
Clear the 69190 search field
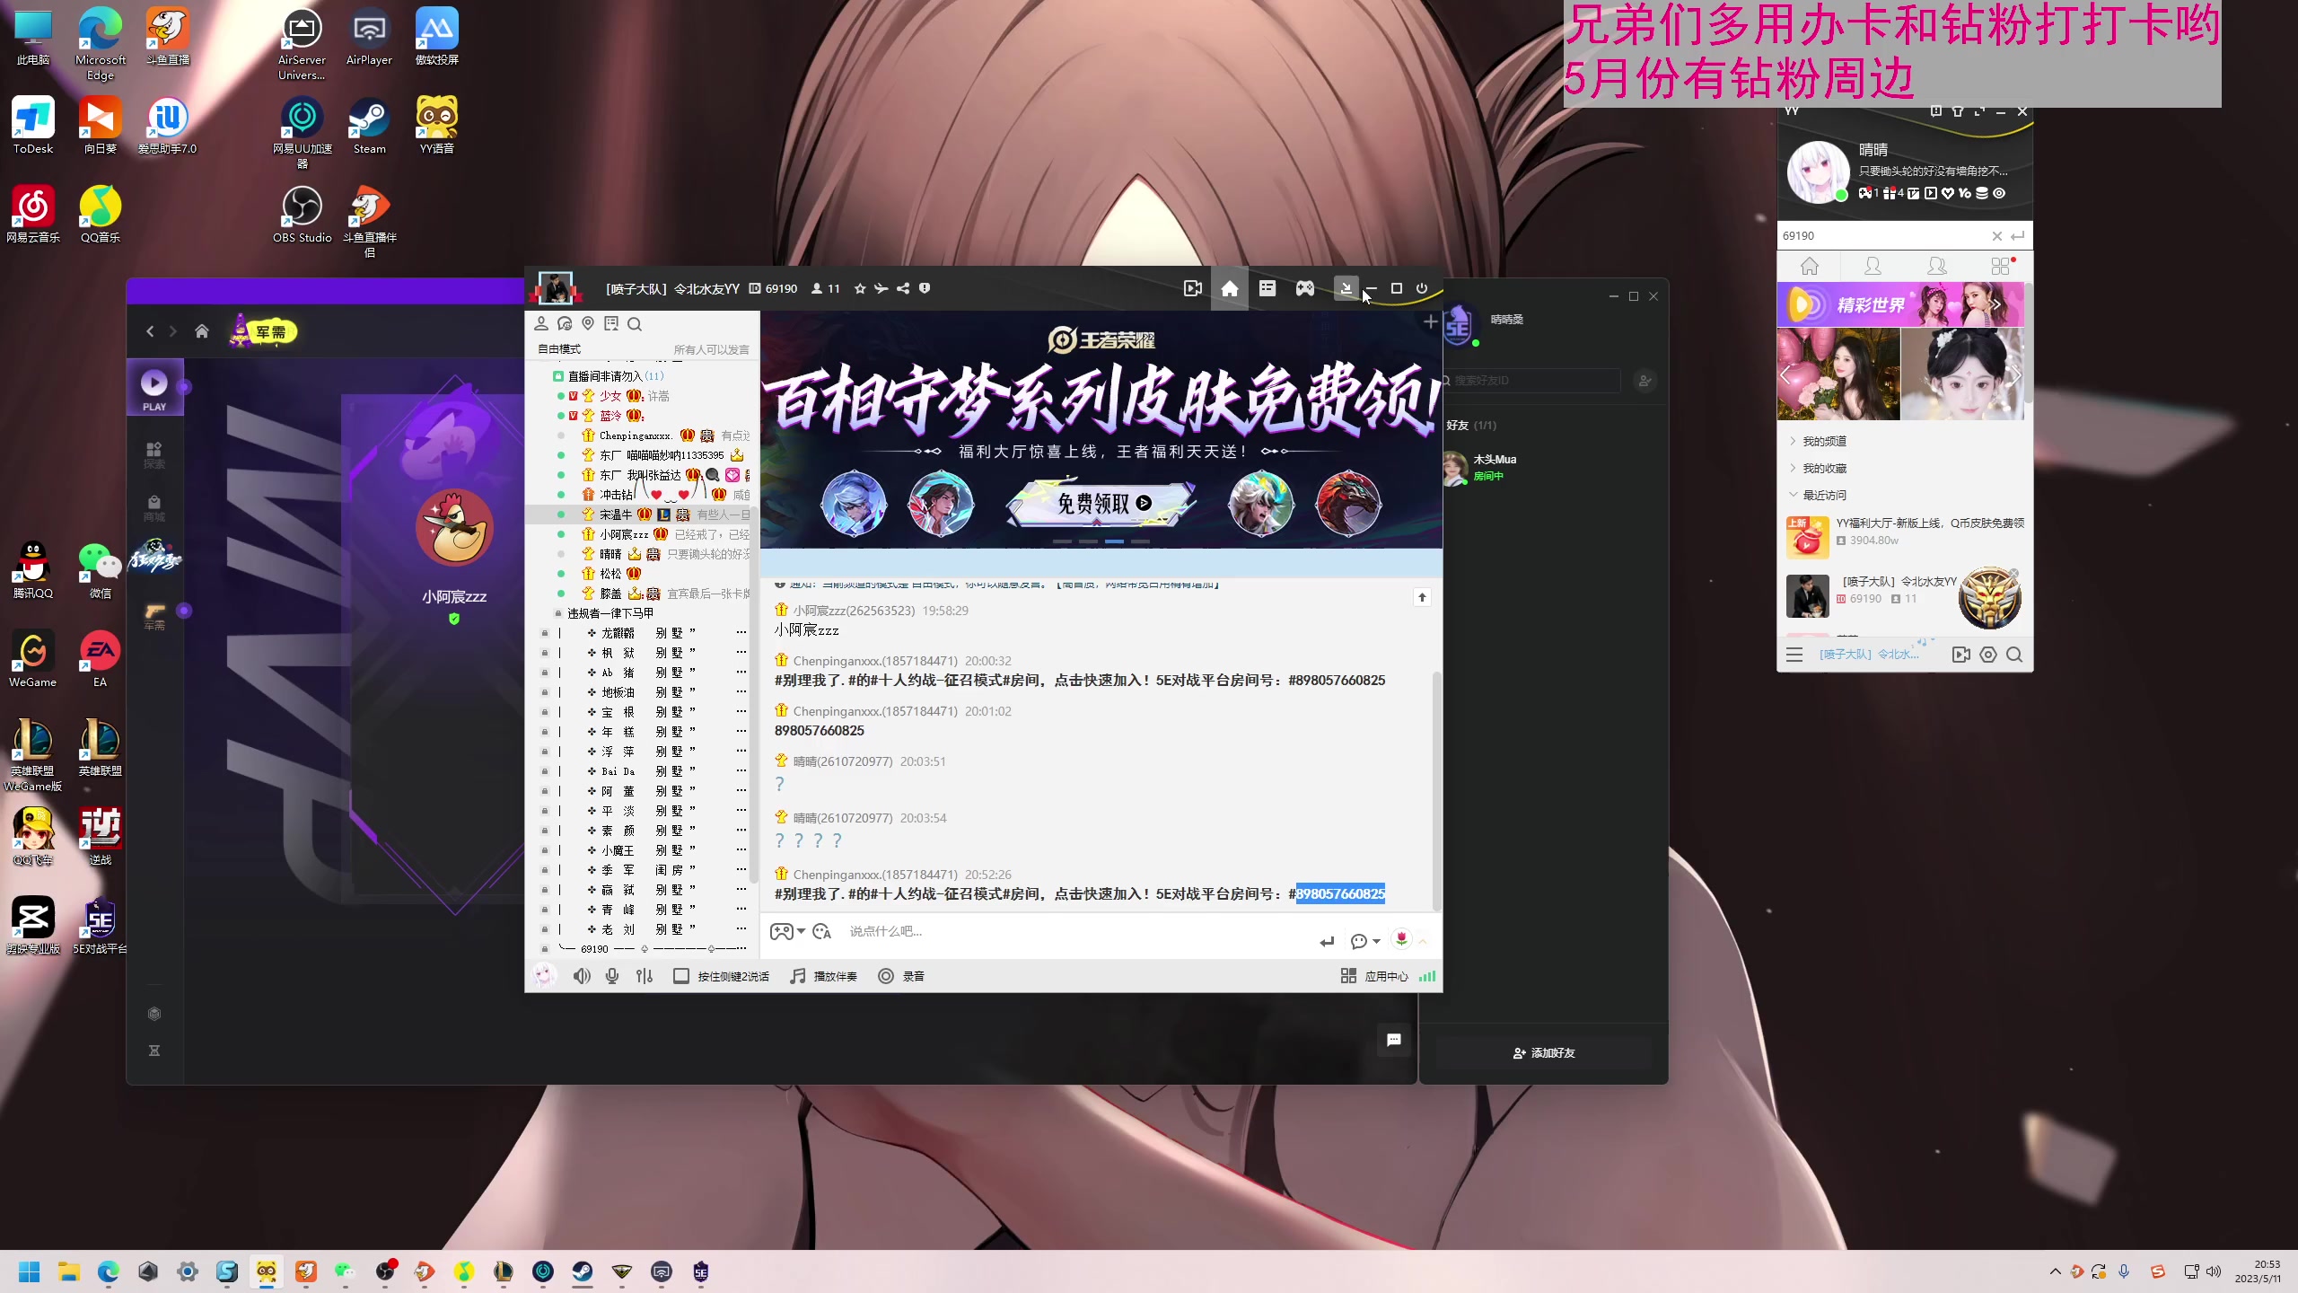pos(1997,236)
